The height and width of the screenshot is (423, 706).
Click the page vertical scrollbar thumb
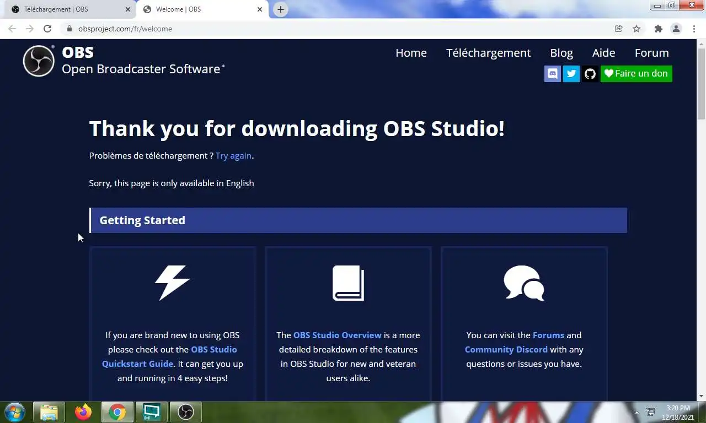[701, 83]
